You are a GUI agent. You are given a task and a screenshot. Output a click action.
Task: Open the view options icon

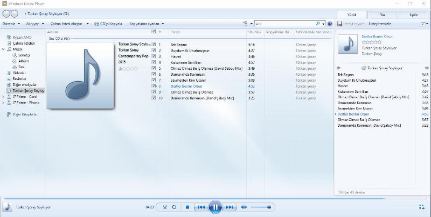[245, 24]
